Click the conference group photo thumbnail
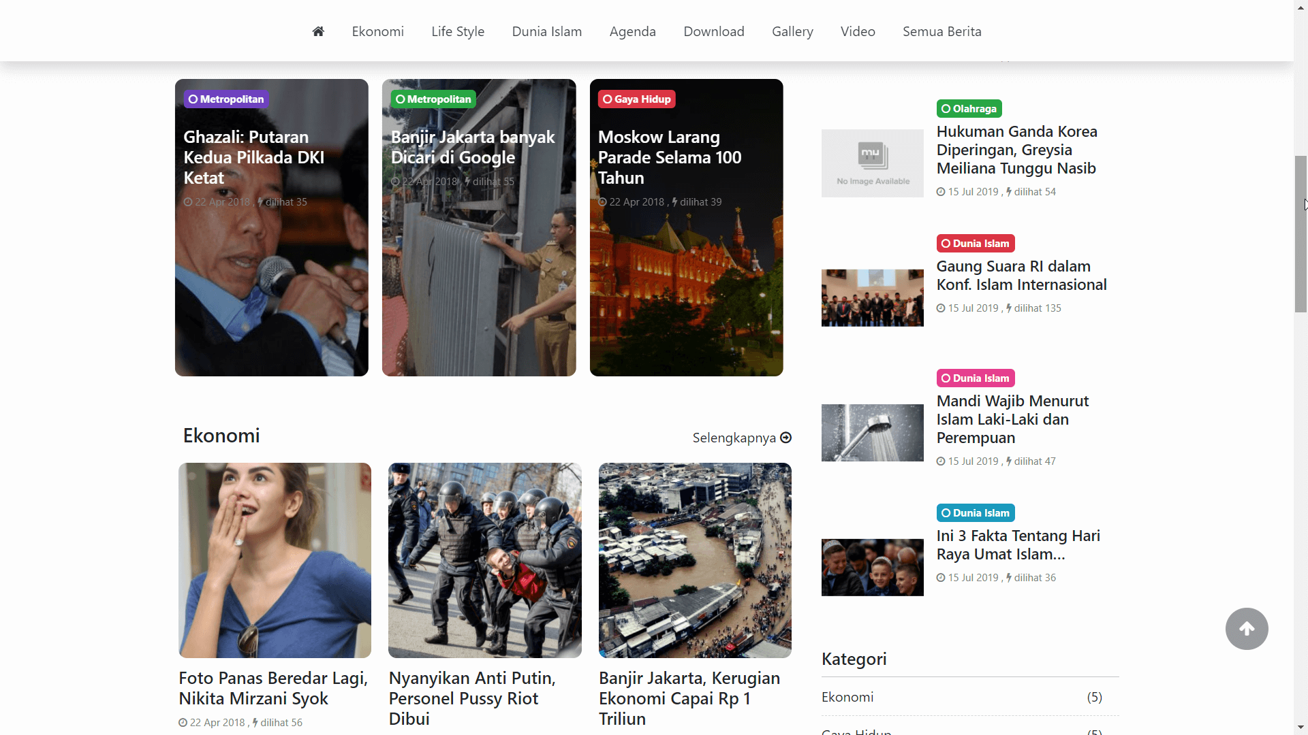 (873, 298)
